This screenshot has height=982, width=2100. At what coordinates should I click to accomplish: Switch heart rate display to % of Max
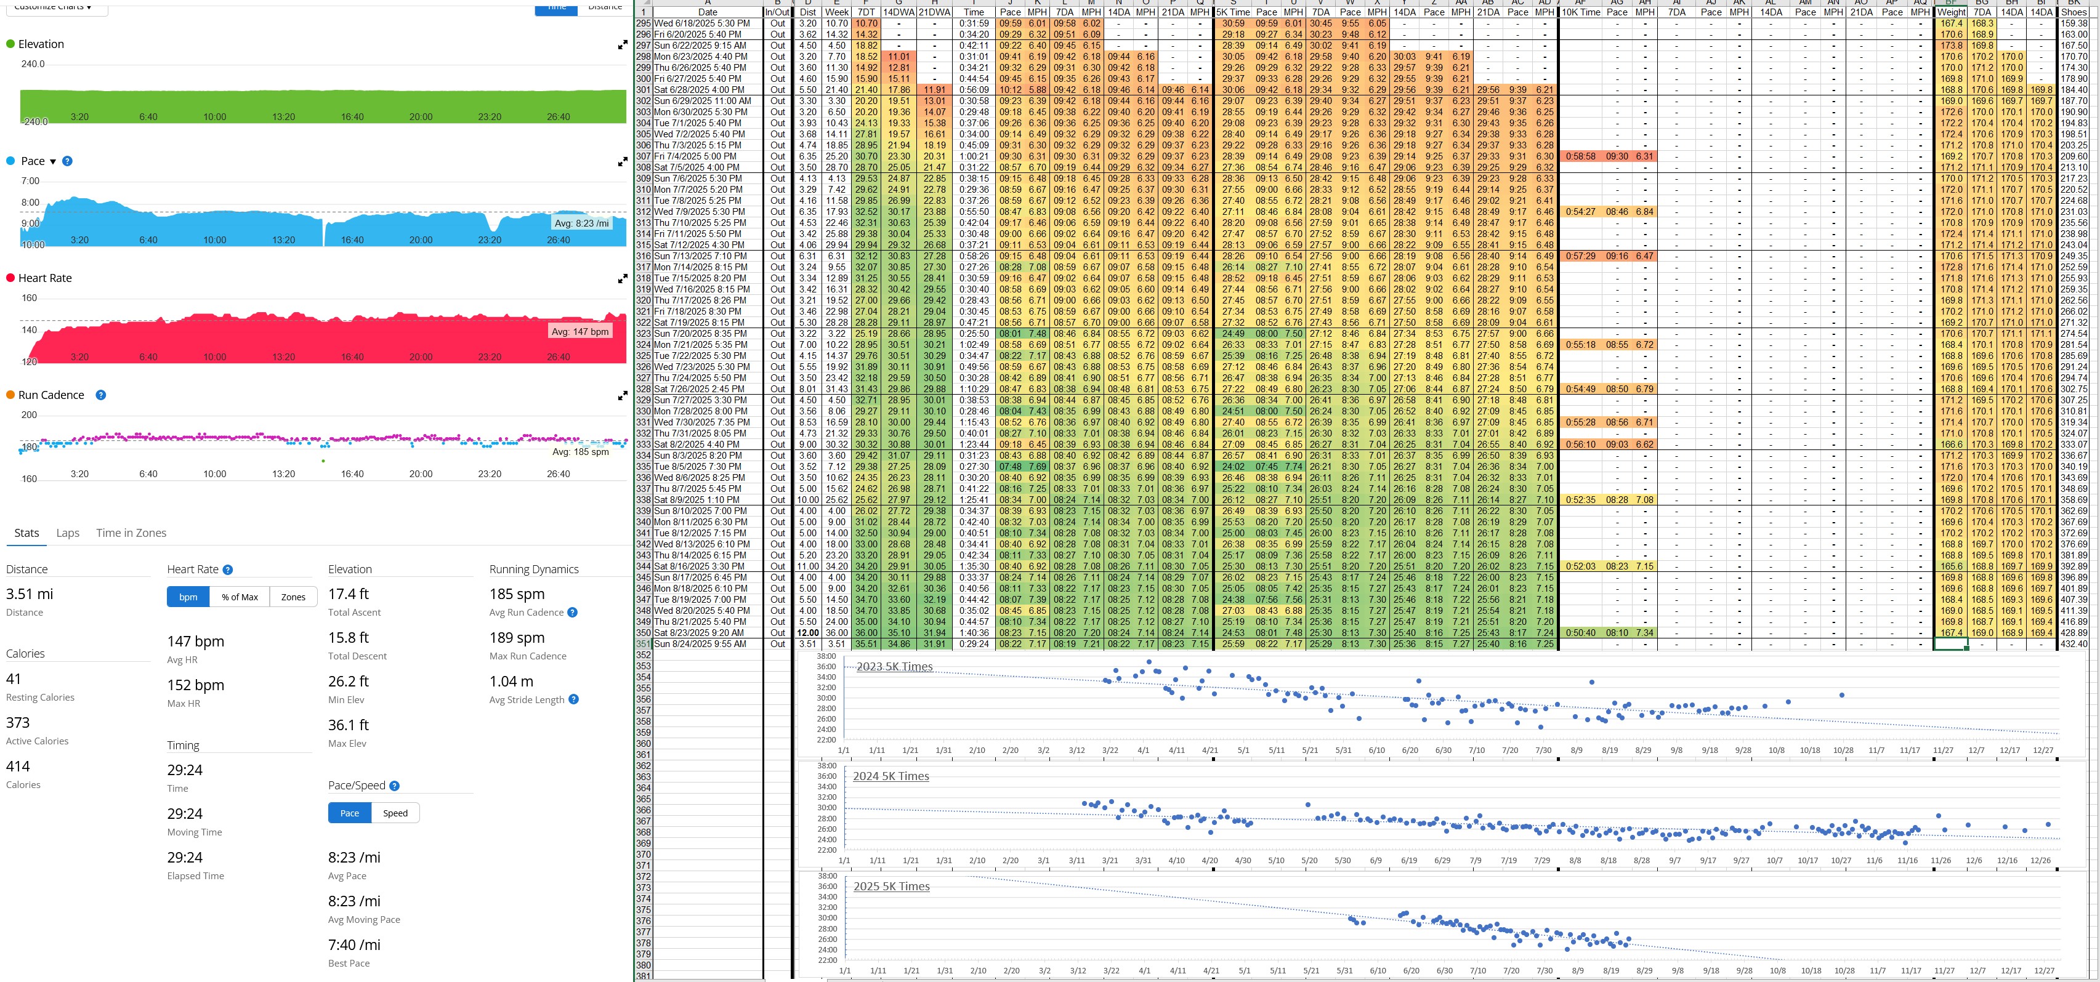click(240, 597)
